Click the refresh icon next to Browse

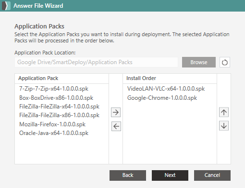click(225, 62)
